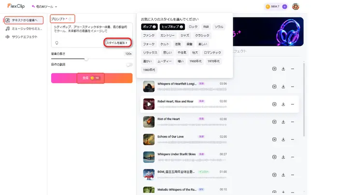Select the フォーク style chip
The height and width of the screenshot is (195, 338).
coord(149,44)
